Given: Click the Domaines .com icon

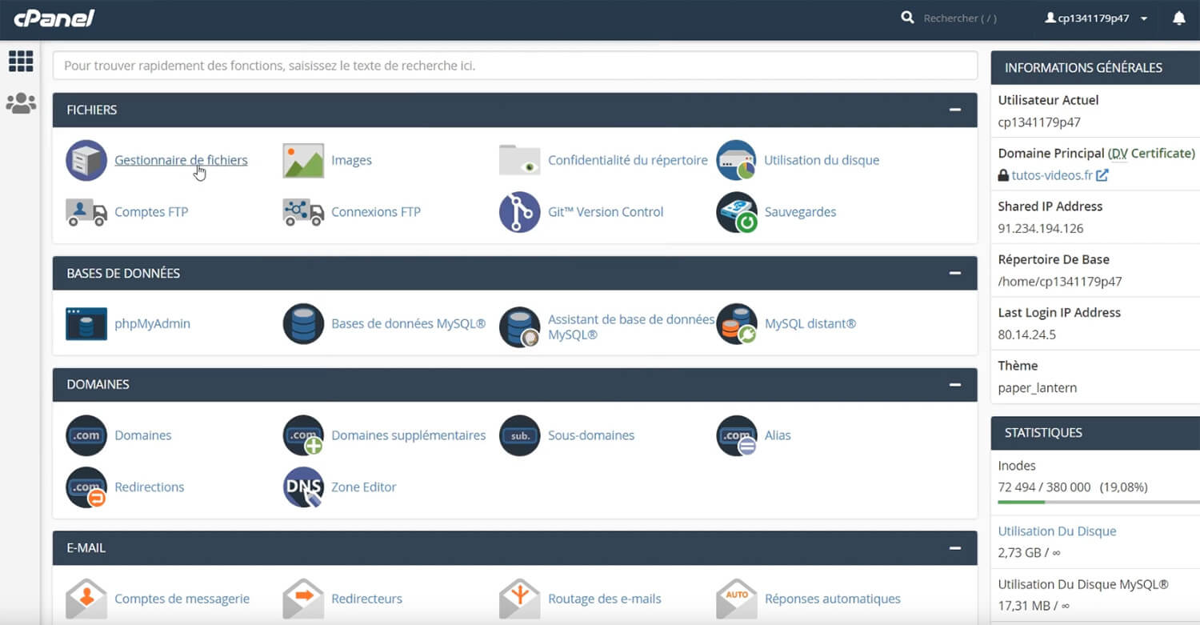Looking at the screenshot, I should [86, 435].
